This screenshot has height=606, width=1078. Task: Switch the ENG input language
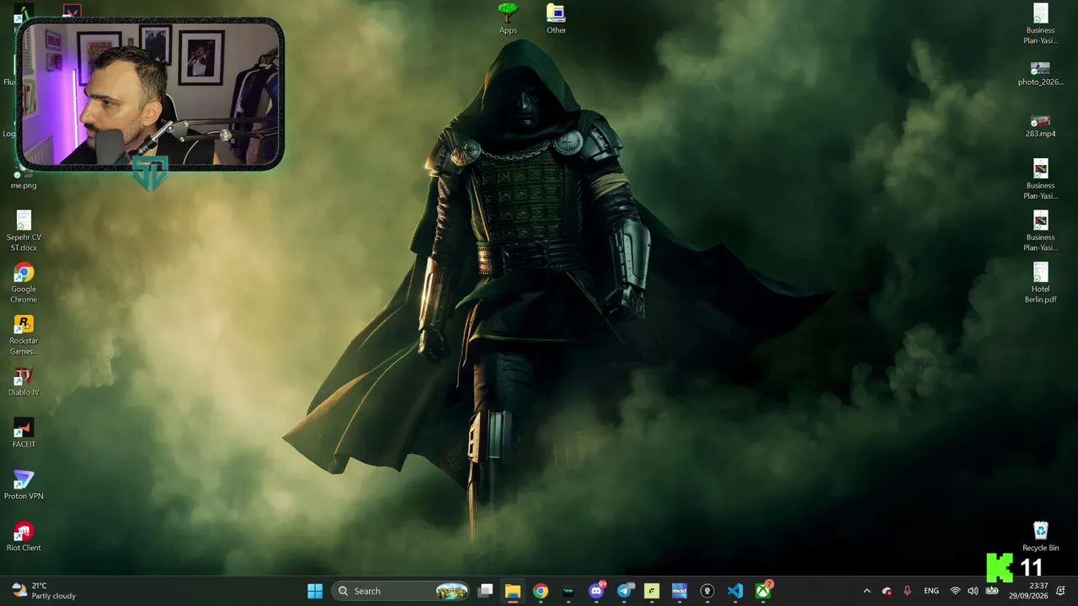tap(931, 591)
